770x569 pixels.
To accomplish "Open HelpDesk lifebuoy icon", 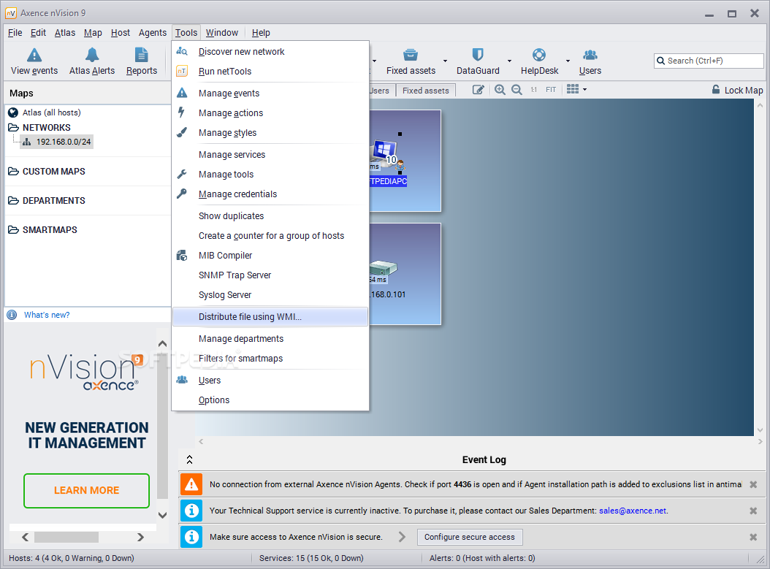I will click(x=539, y=55).
